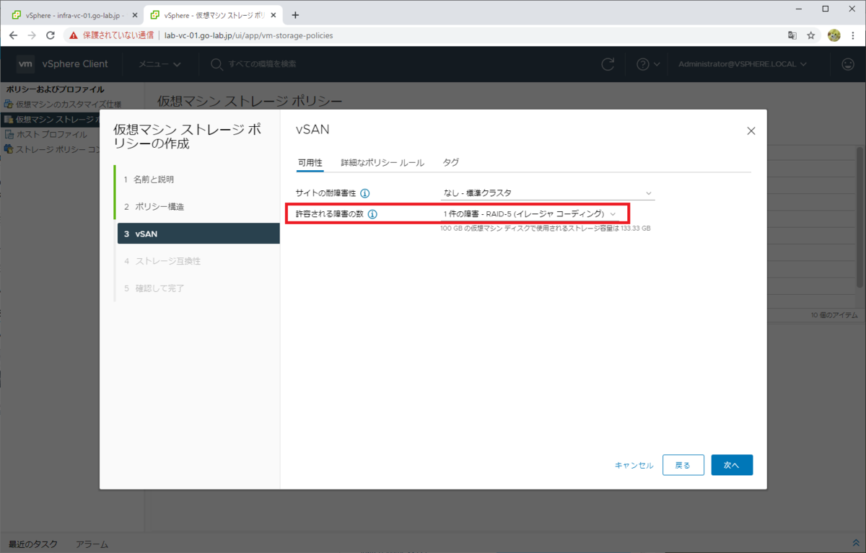Click the address bar URL

point(249,35)
